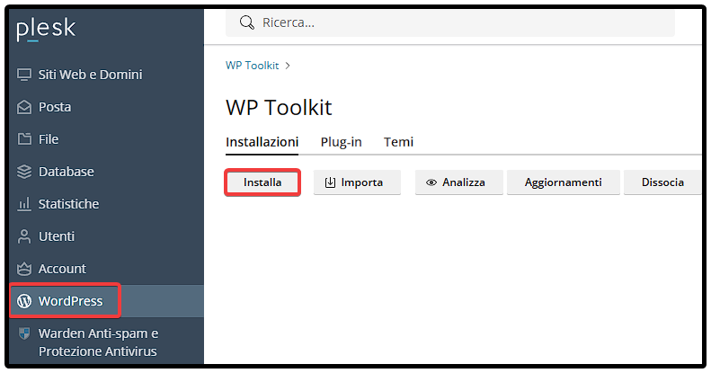Click the eye icon on Analizza button
This screenshot has height=373, width=711.
point(431,182)
